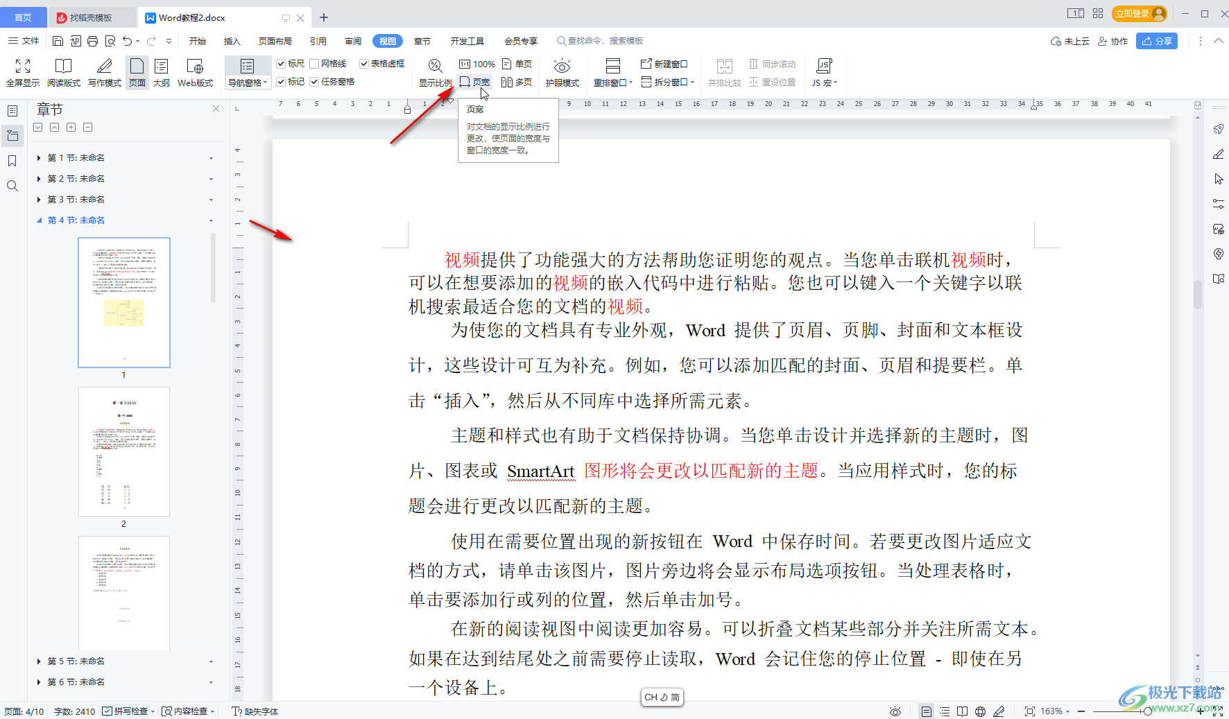Open the zoom percentage 163% dropdown
Viewport: 1229px width, 719px height.
[1055, 711]
